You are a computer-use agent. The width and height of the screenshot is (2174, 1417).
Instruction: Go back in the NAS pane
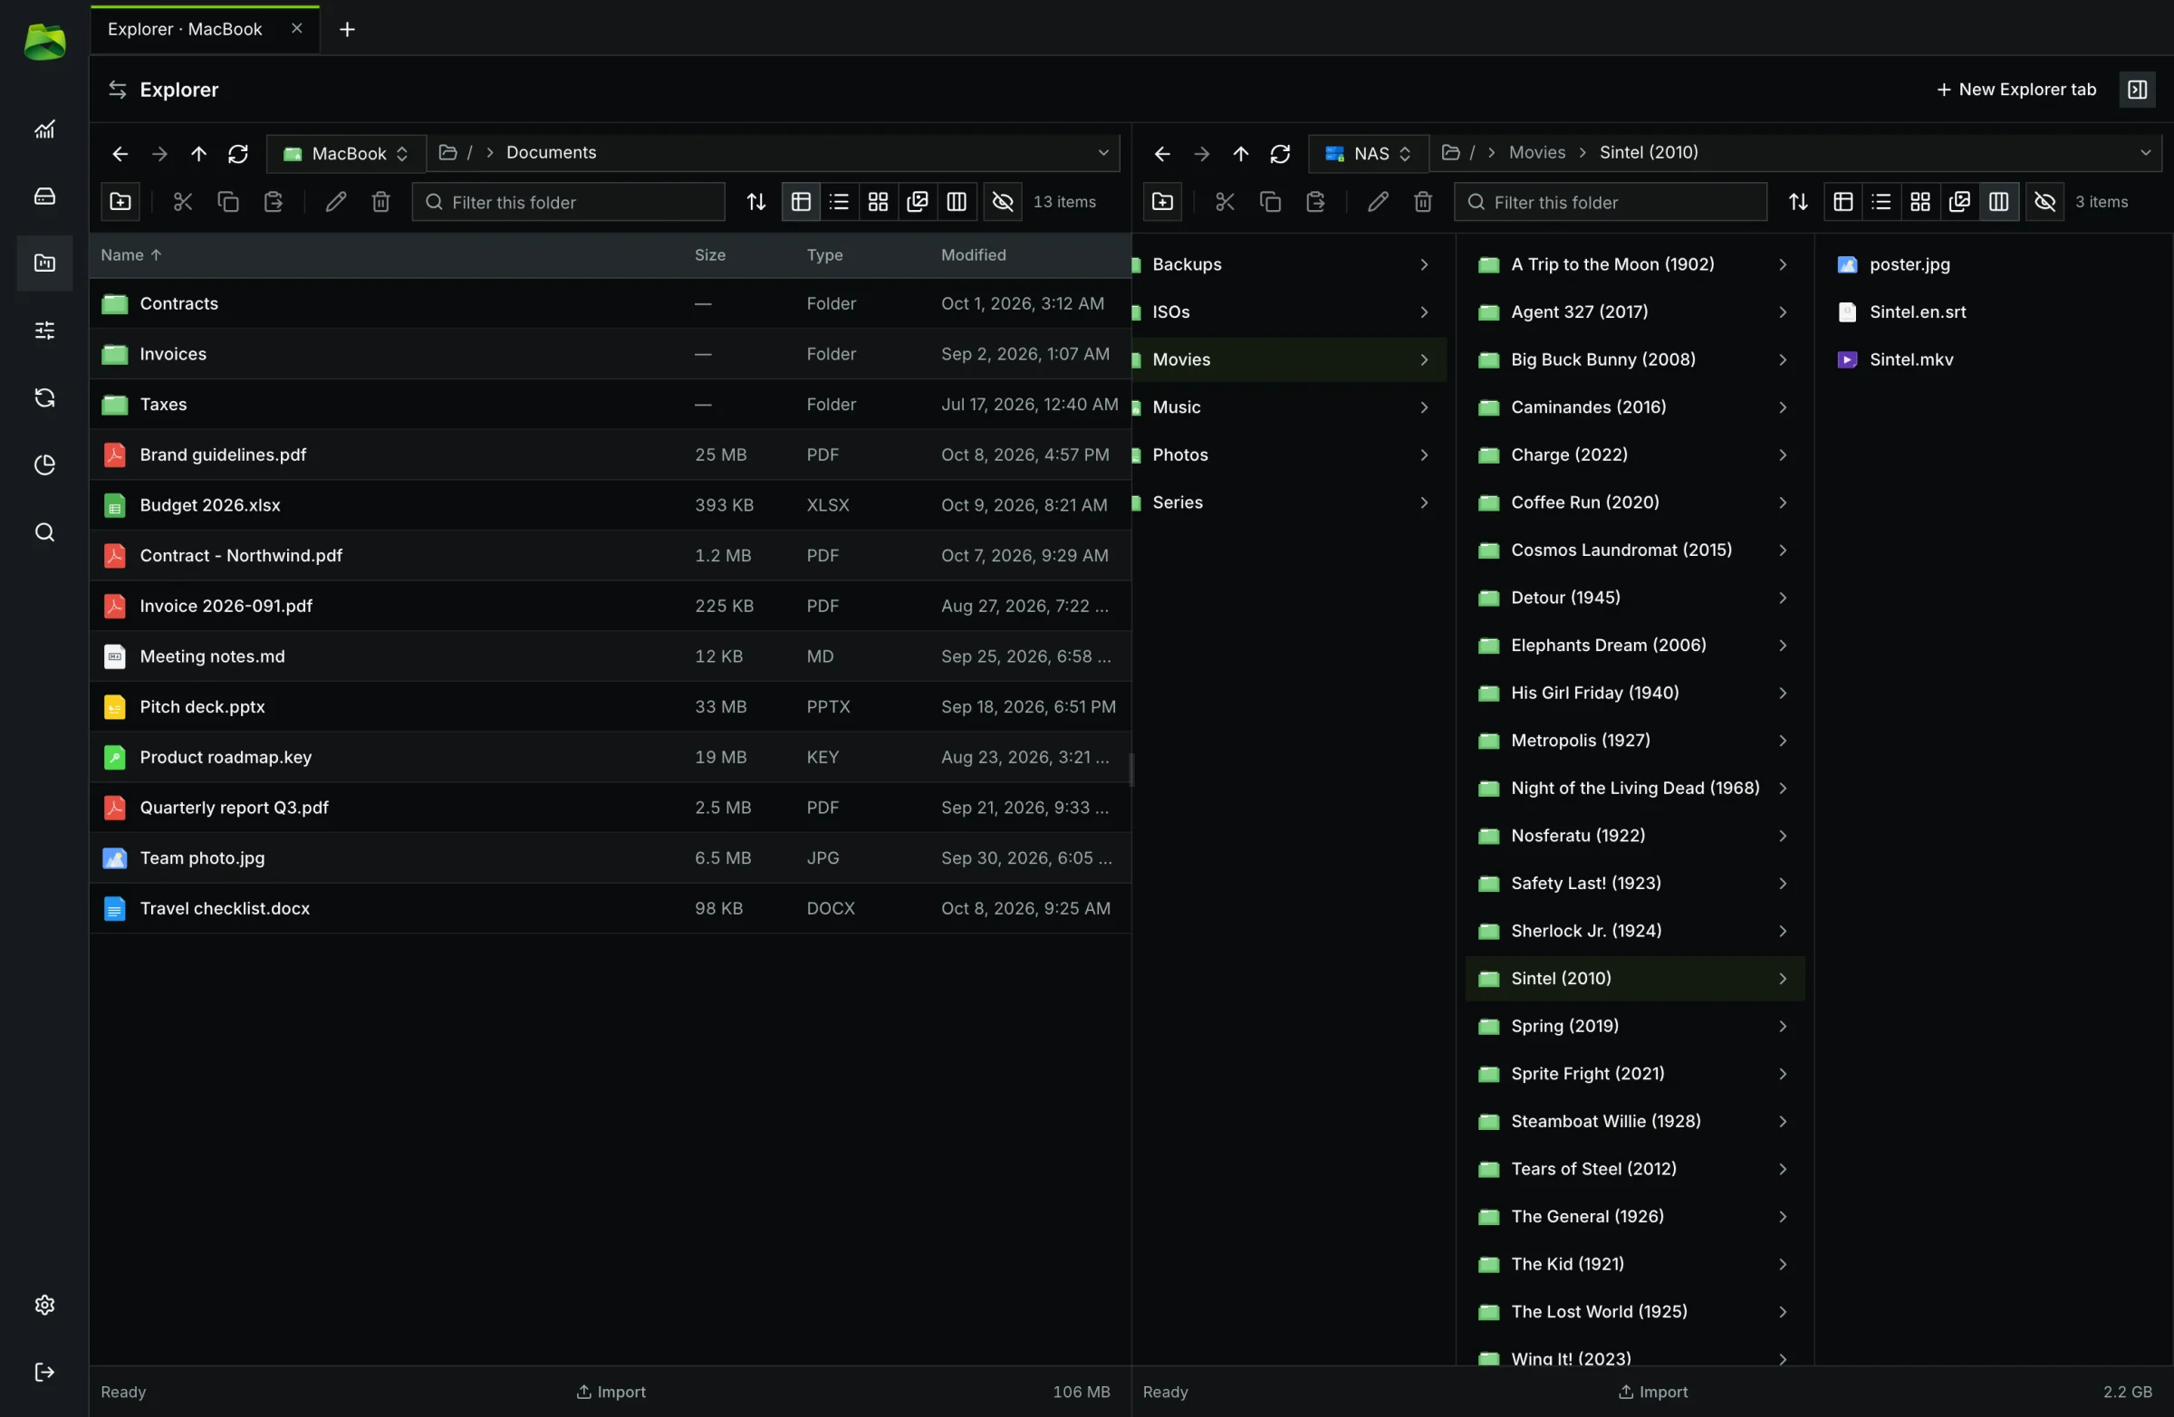(1162, 153)
